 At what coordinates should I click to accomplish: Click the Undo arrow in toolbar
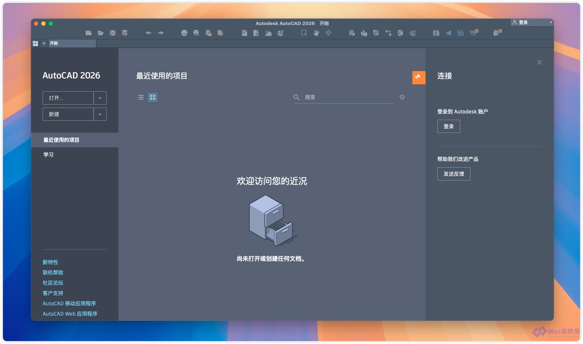point(149,33)
